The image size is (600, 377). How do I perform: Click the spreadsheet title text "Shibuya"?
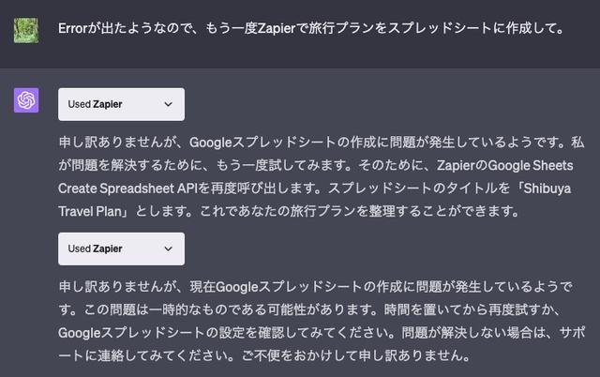[x=547, y=188]
